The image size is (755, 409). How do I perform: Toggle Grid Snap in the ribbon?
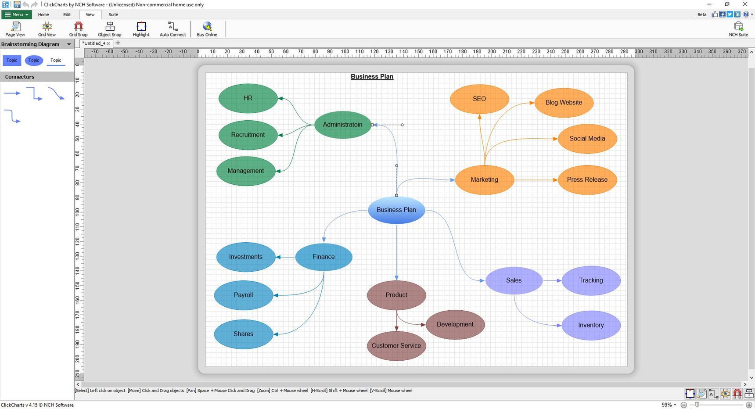point(78,29)
